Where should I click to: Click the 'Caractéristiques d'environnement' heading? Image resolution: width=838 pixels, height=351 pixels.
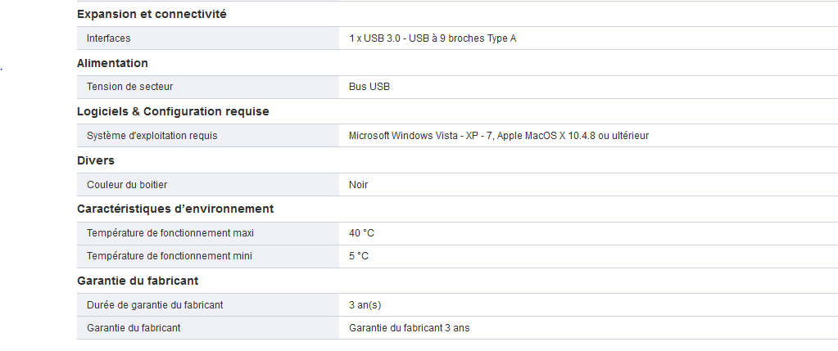click(x=175, y=209)
